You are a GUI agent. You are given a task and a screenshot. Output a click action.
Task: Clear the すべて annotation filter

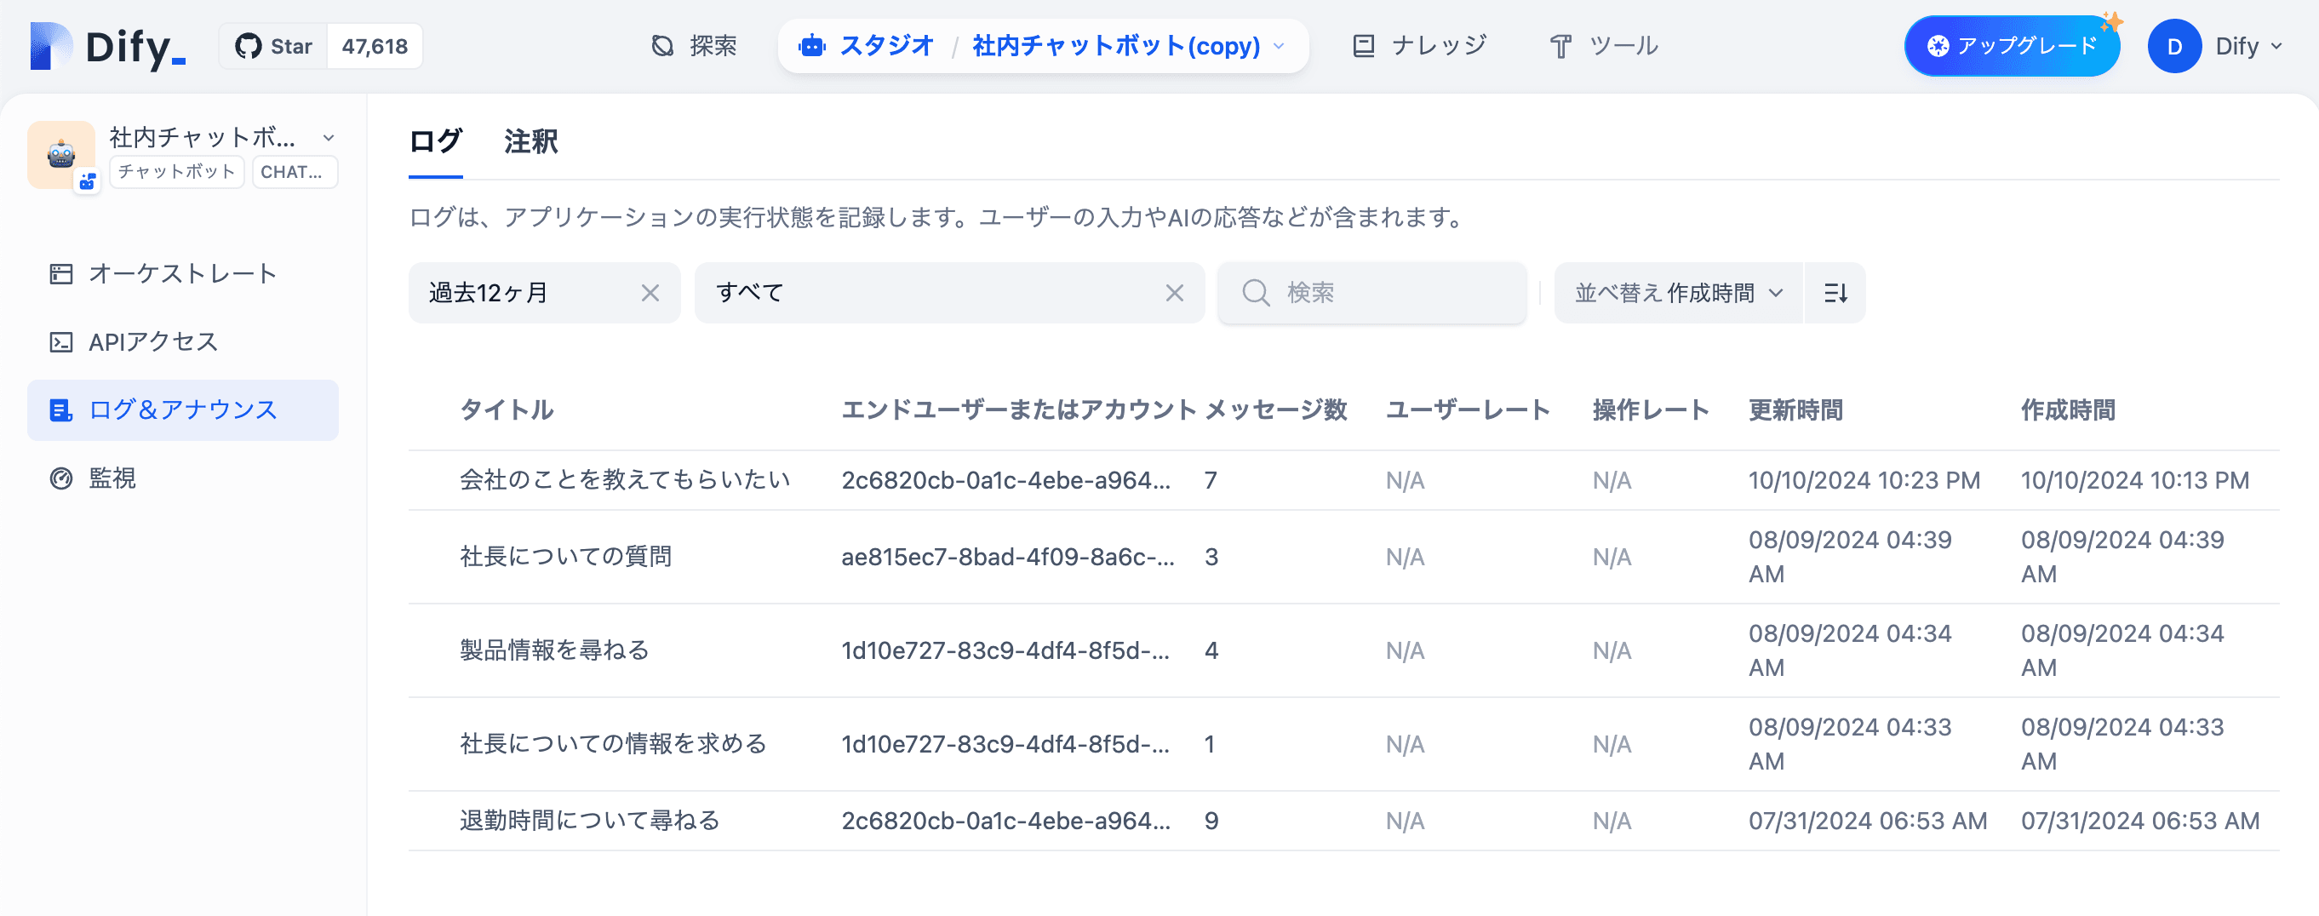(x=1174, y=293)
